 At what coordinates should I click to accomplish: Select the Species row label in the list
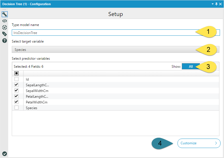coord(31,108)
